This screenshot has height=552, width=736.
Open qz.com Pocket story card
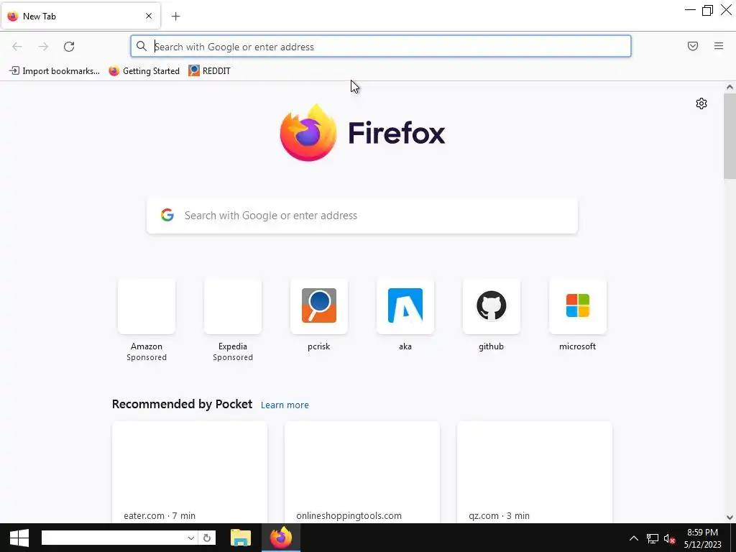(x=534, y=472)
